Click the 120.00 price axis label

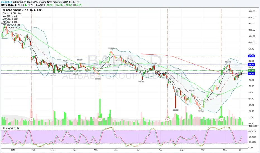tap(252, 11)
